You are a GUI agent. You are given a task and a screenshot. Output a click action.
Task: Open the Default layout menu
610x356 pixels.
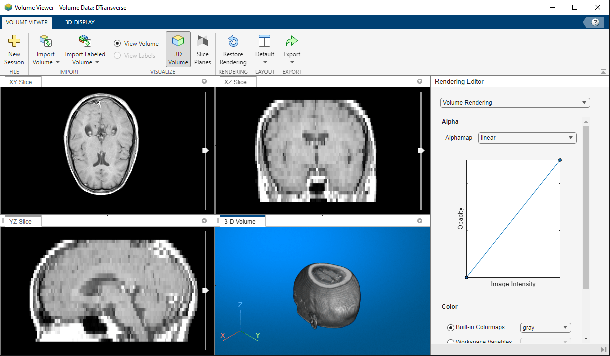click(x=264, y=50)
